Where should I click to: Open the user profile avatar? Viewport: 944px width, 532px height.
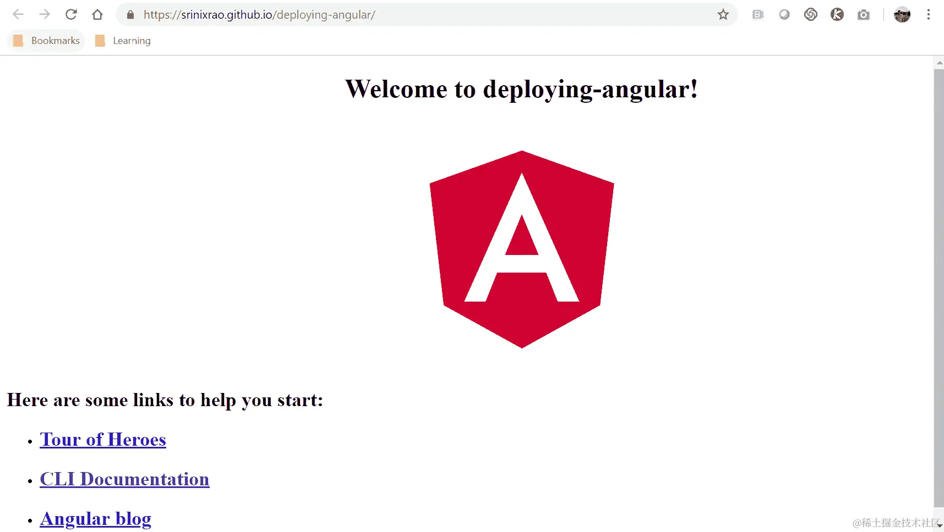pyautogui.click(x=902, y=15)
